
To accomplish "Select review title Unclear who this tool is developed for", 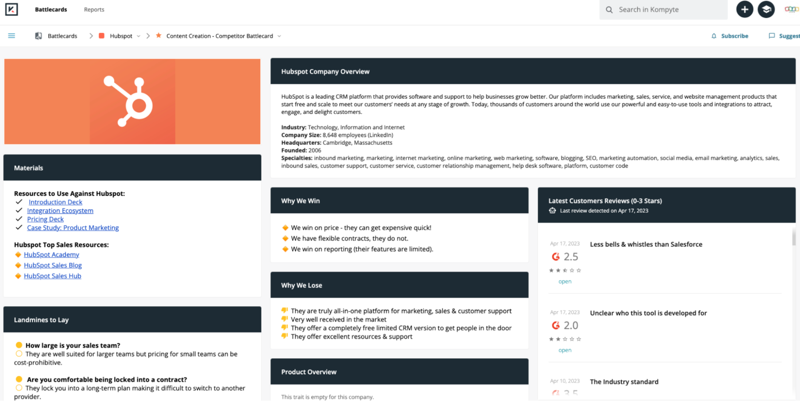I will pos(648,313).
